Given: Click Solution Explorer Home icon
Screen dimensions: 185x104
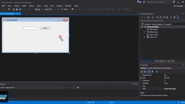Looking at the screenshot, I should (148, 17).
